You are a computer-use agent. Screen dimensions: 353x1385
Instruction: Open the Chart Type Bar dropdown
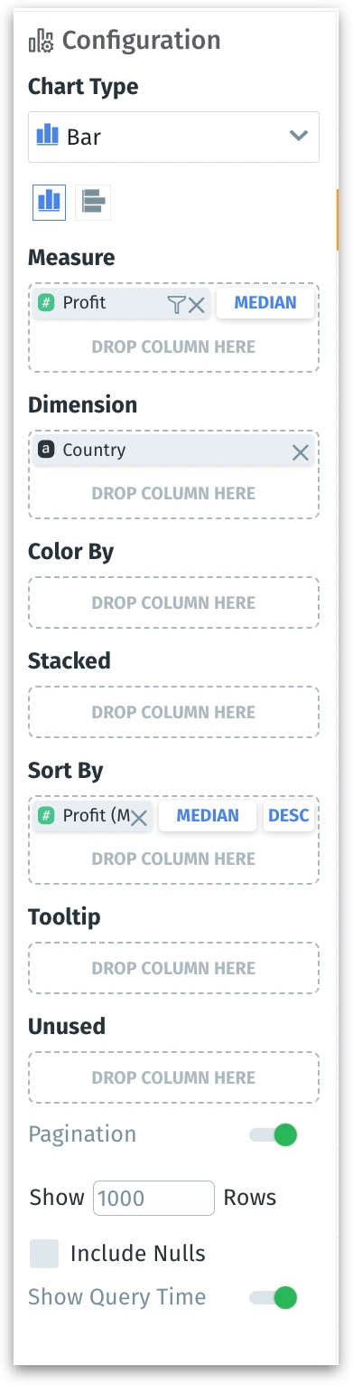coord(173,137)
